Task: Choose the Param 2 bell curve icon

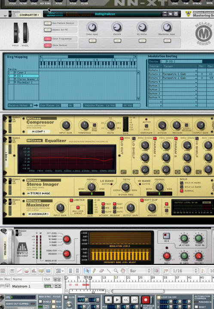Action: (177, 172)
